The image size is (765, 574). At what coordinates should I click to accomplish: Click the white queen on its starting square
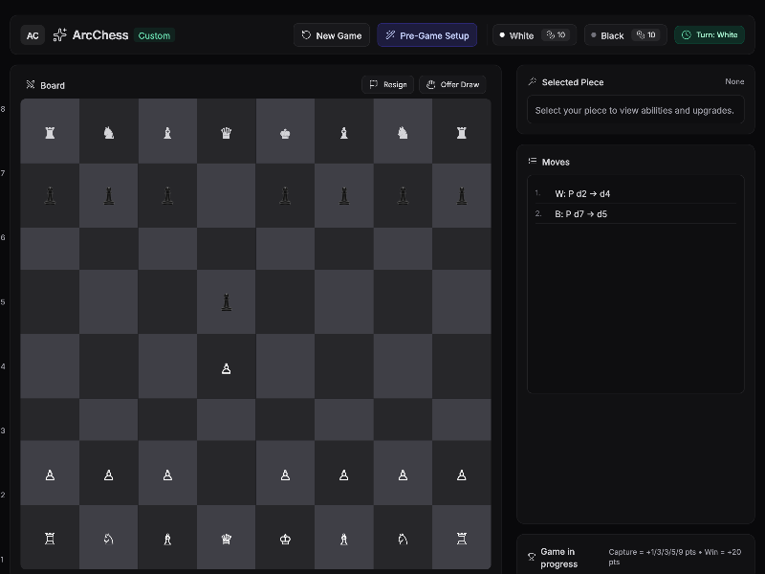pyautogui.click(x=227, y=538)
